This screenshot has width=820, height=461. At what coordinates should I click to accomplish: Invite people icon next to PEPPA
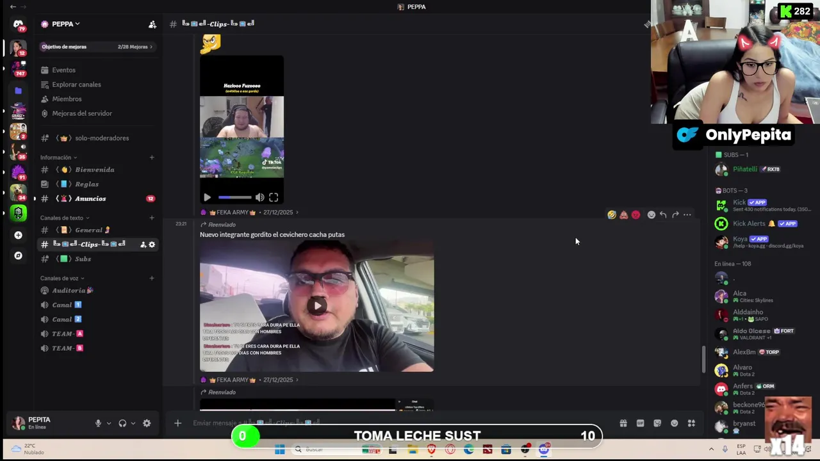[152, 24]
